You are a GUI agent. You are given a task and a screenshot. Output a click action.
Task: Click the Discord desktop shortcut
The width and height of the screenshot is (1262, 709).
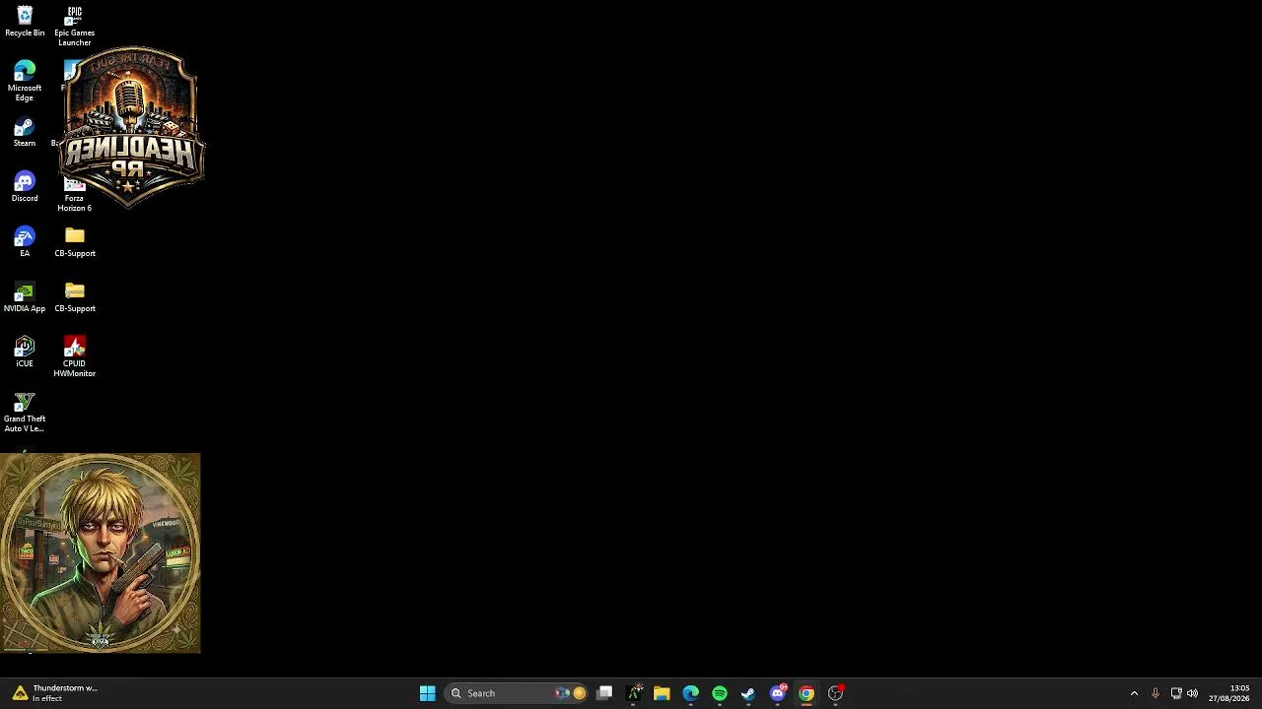[25, 187]
